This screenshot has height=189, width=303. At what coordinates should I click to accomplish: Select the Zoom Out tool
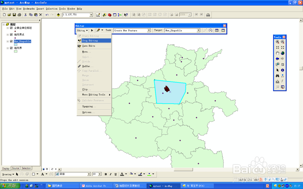coord(282,42)
